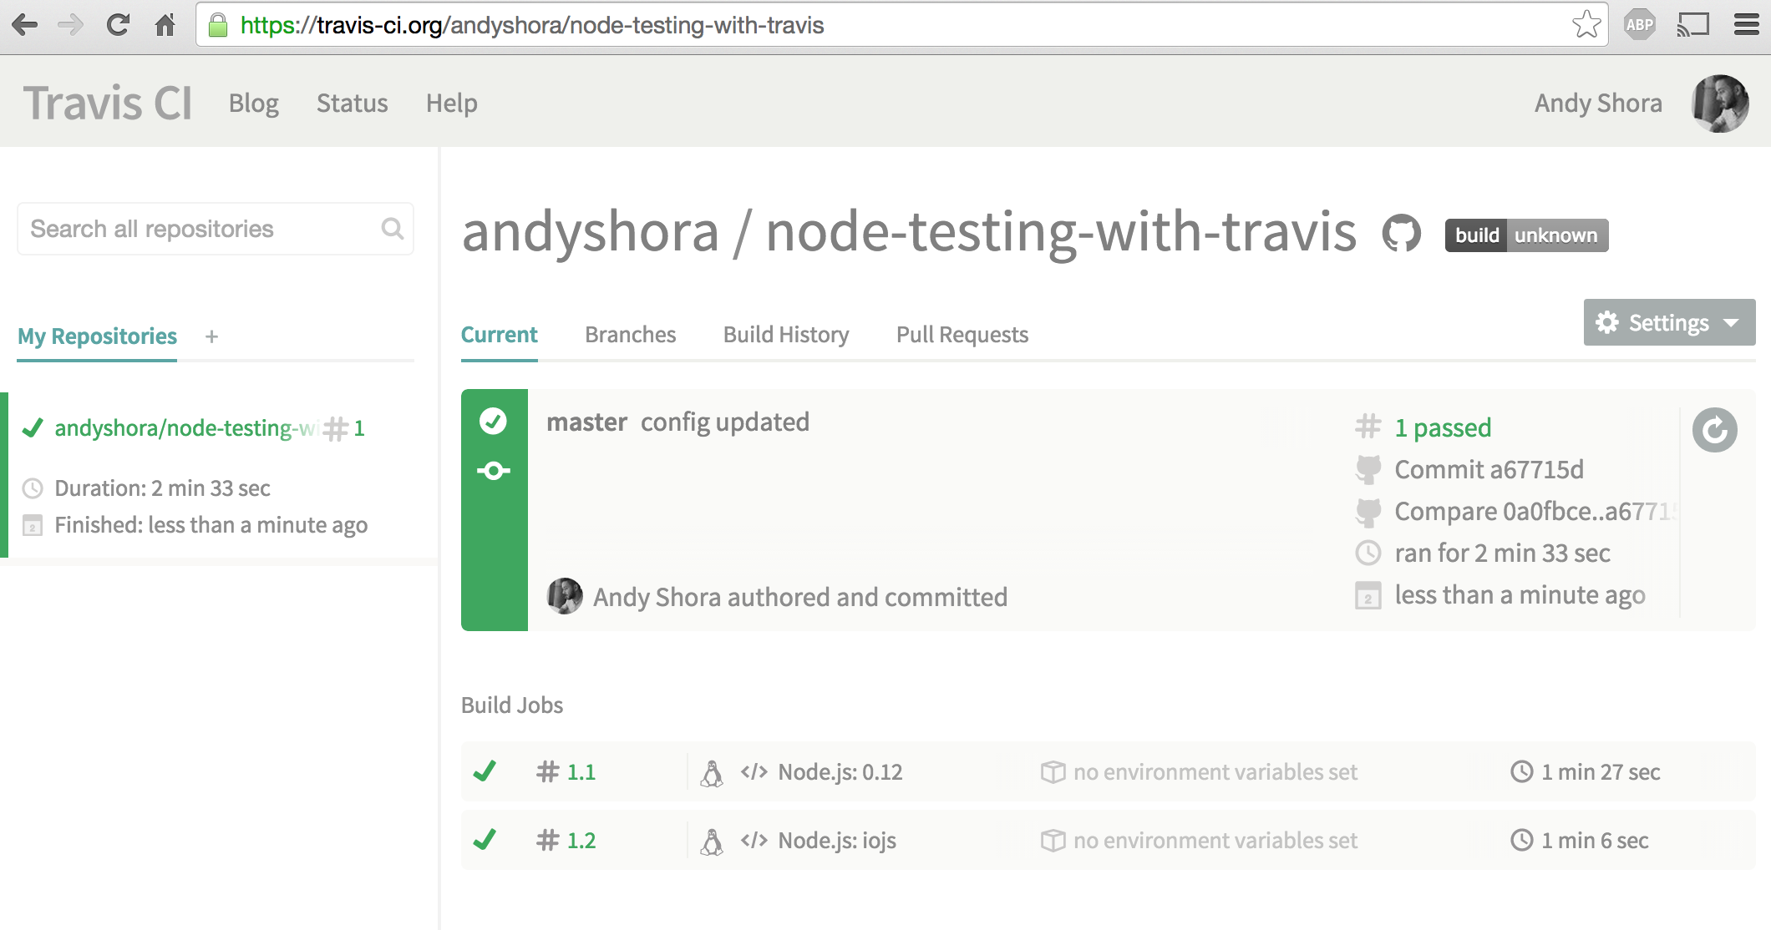Click the search magnifier icon

392,229
